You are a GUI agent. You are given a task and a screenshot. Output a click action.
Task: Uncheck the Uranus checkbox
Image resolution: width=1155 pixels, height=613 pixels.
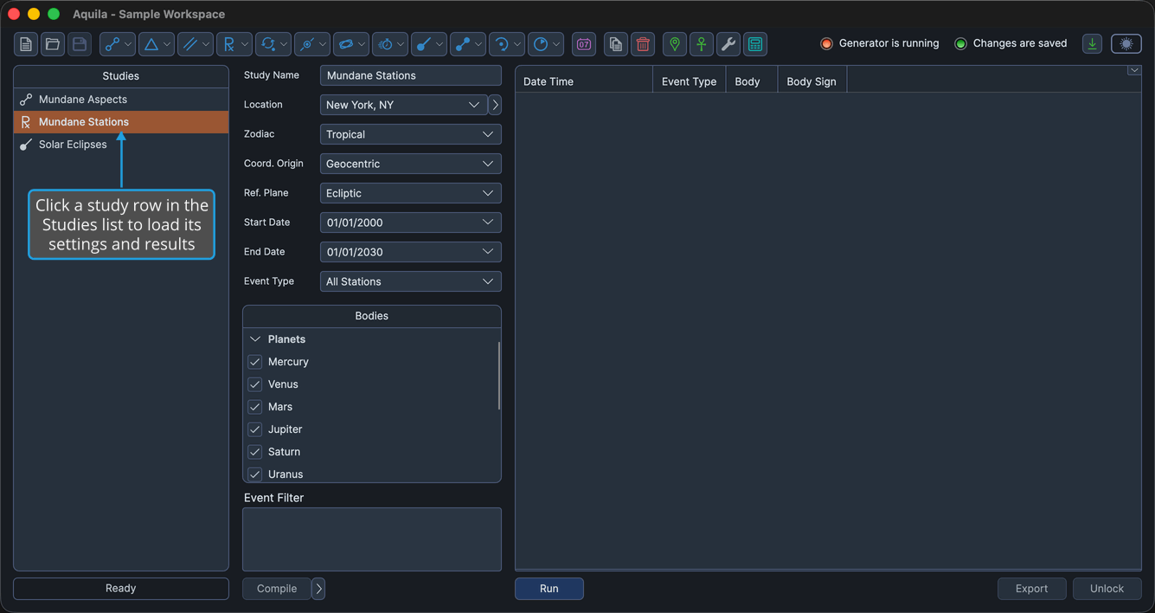click(255, 474)
